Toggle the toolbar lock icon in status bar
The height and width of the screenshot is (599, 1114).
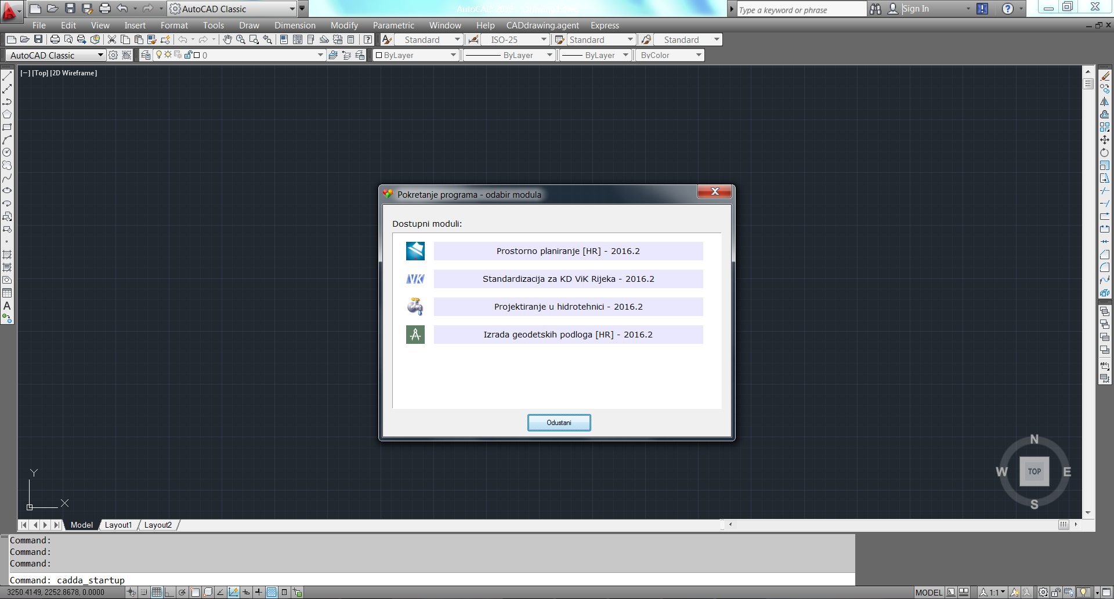click(1056, 592)
